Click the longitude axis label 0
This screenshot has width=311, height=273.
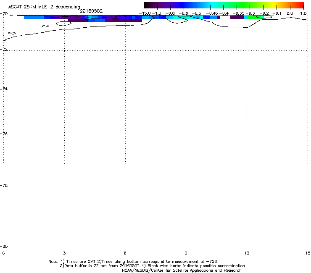pos(3,253)
